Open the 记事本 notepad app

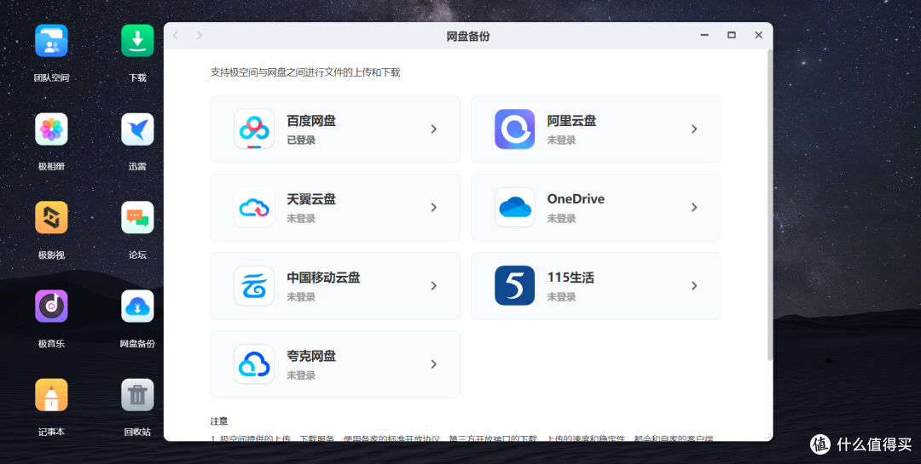tap(51, 395)
